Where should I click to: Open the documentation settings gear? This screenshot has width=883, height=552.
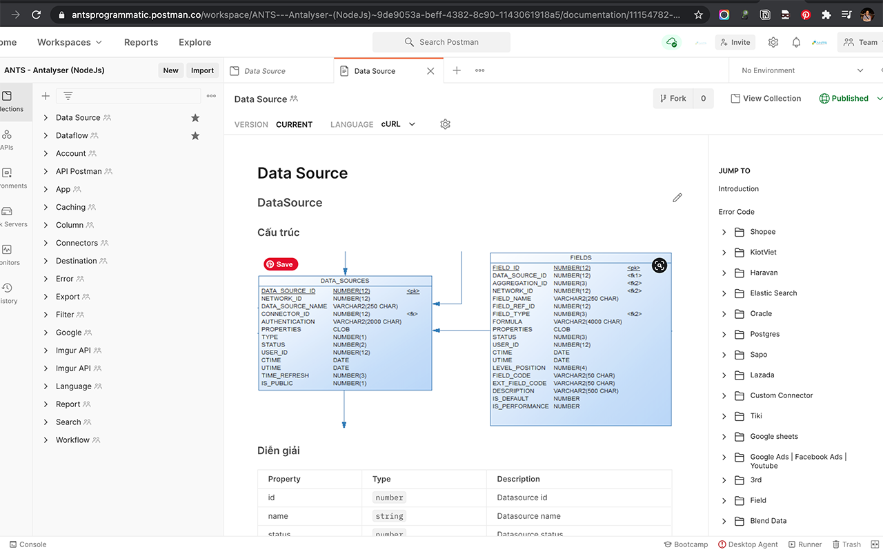click(x=445, y=124)
